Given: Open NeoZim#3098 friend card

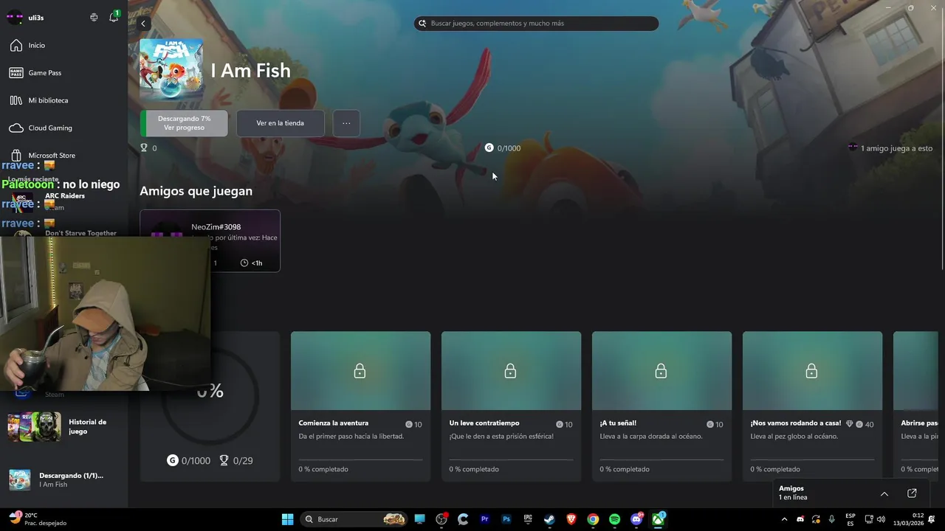Looking at the screenshot, I should click(210, 240).
